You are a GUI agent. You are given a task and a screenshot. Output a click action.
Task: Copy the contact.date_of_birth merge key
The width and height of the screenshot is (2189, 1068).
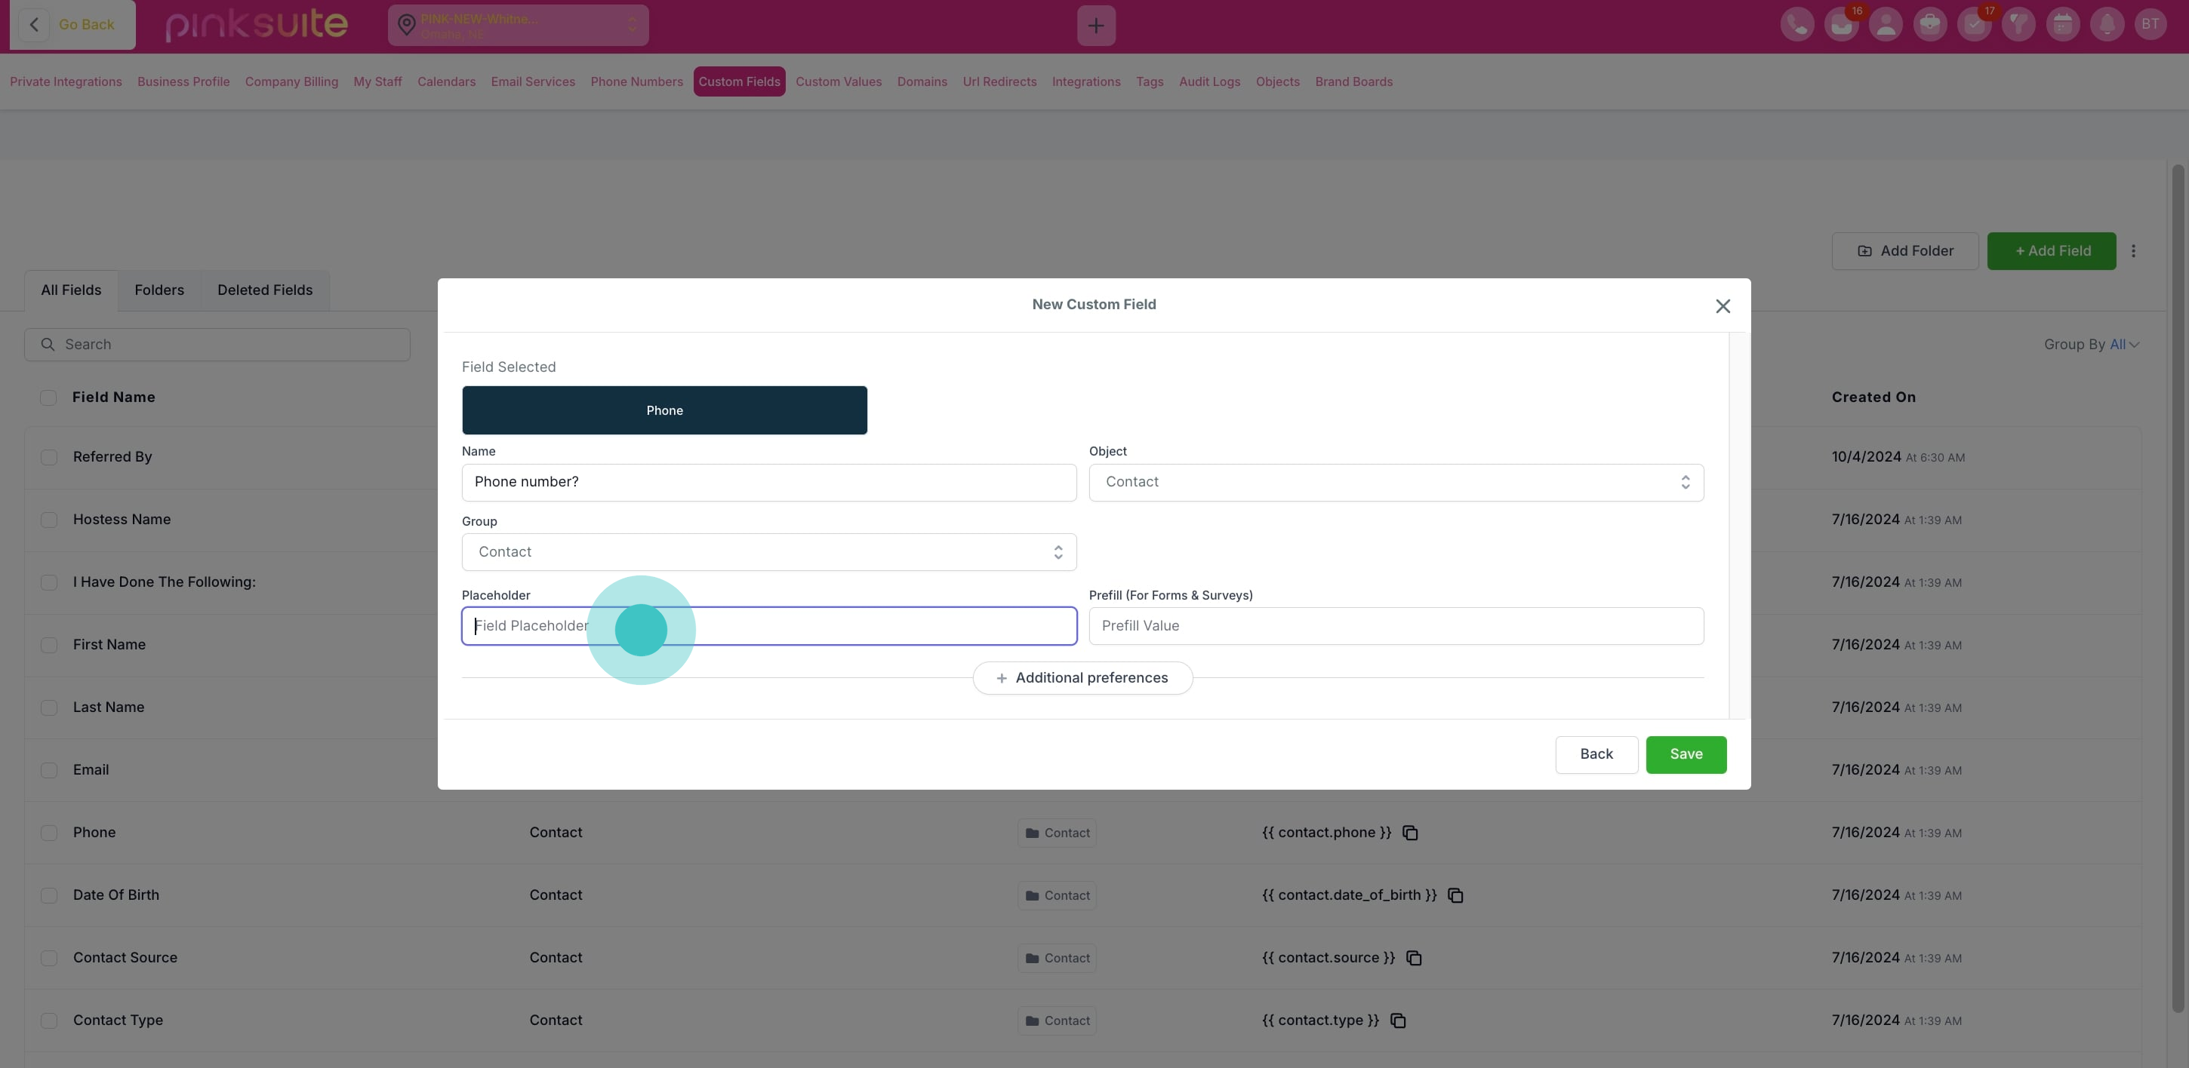coord(1455,896)
